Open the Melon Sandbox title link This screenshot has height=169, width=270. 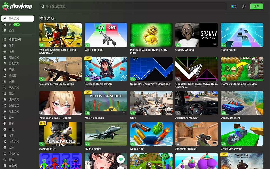[x=94, y=118]
